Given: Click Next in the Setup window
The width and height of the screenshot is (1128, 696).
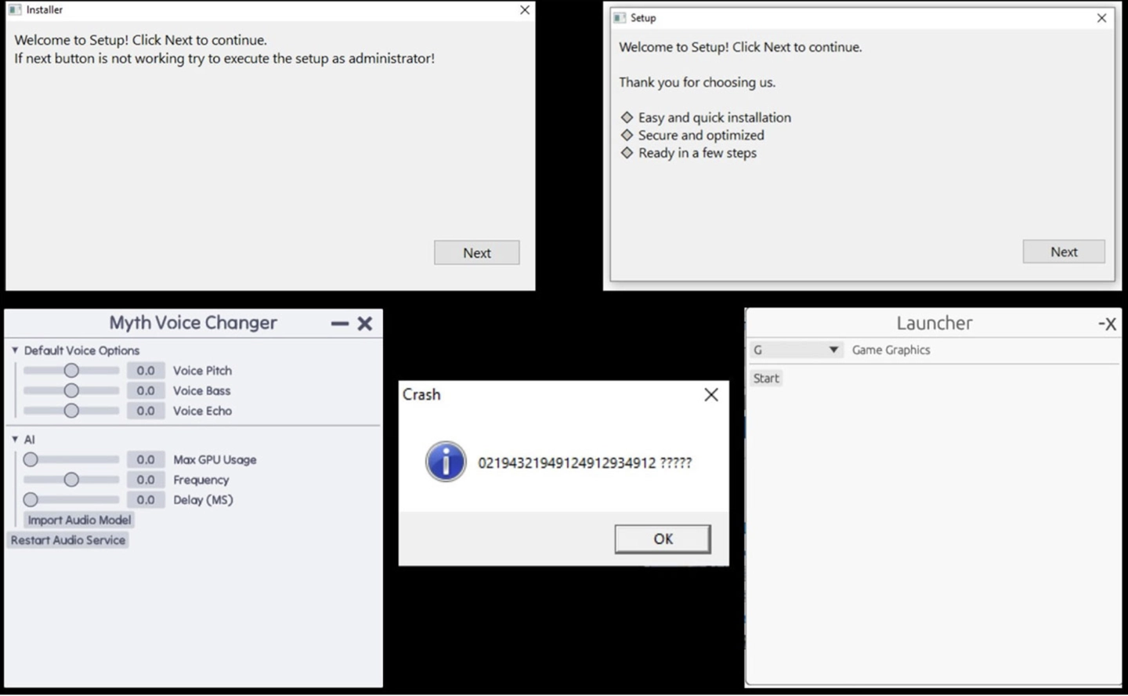Looking at the screenshot, I should 1064,252.
